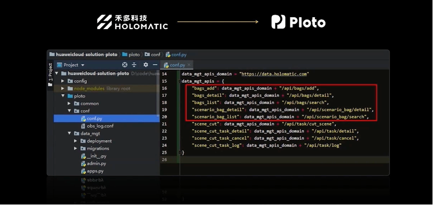Expand the config folder arrow
Viewport: 433px width, 205px height.
point(62,81)
